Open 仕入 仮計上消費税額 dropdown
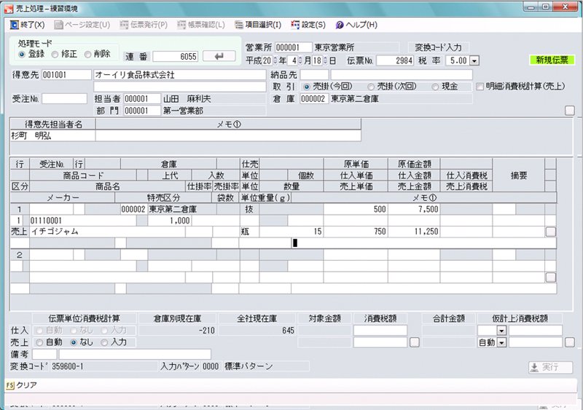583x410 pixels. click(x=501, y=331)
